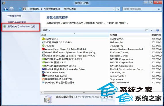
Task: Click the WinRAR 4.11 program icon
Action: point(43,76)
